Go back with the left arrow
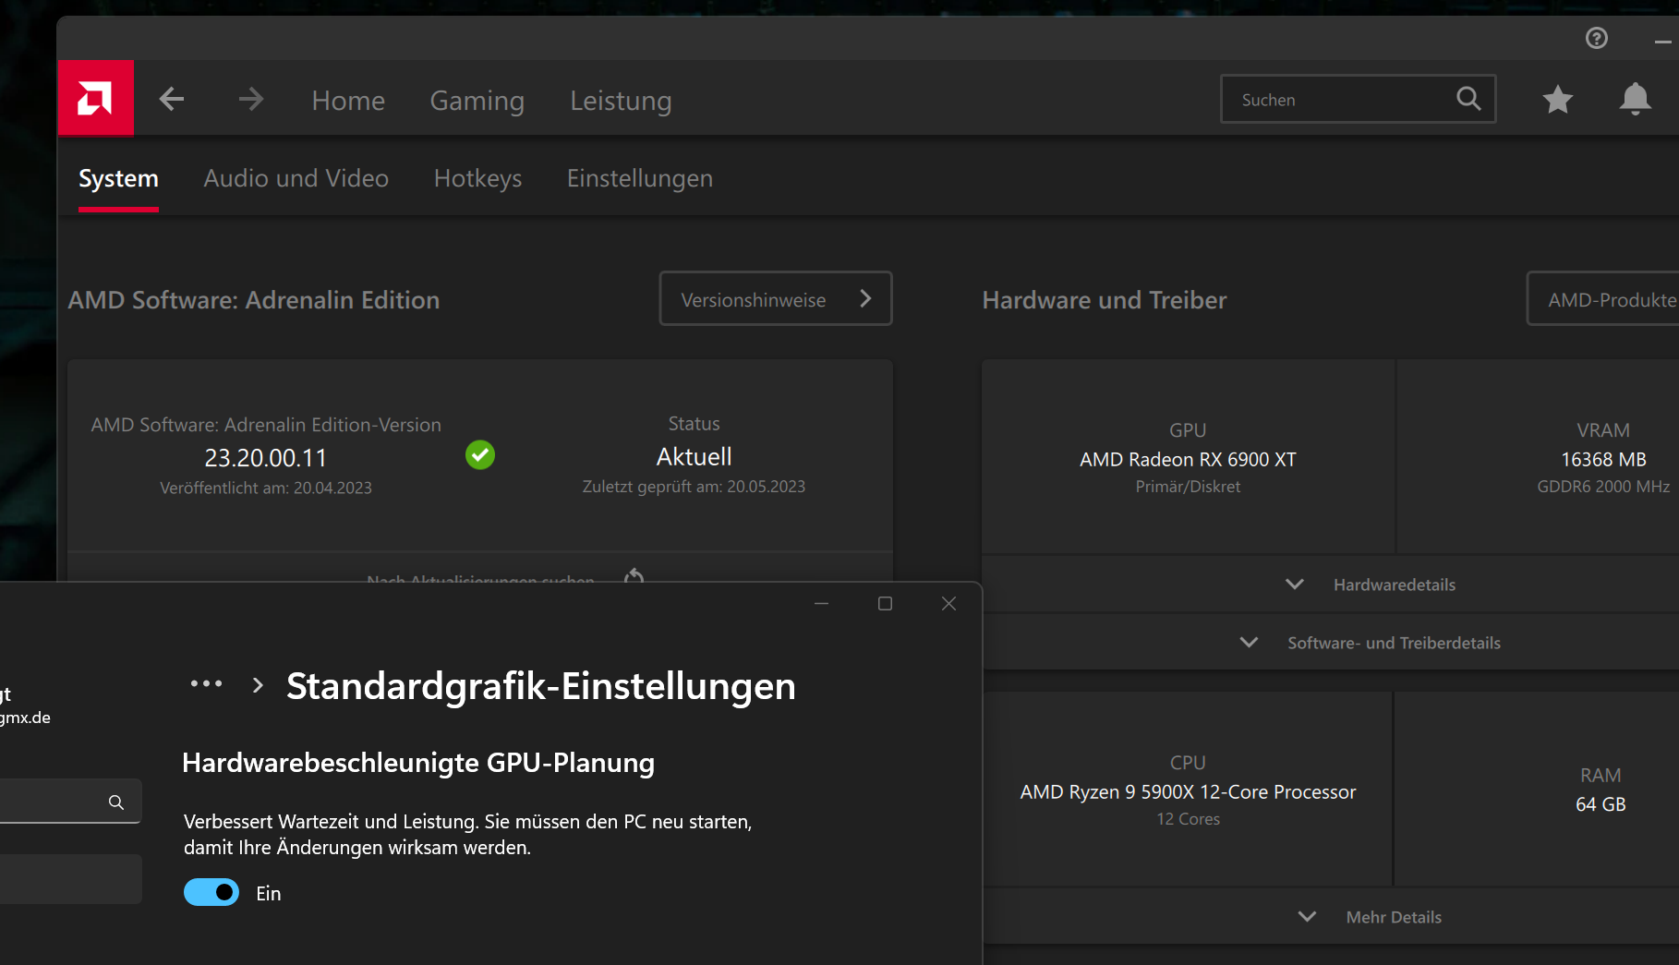This screenshot has height=965, width=1679. point(172,99)
